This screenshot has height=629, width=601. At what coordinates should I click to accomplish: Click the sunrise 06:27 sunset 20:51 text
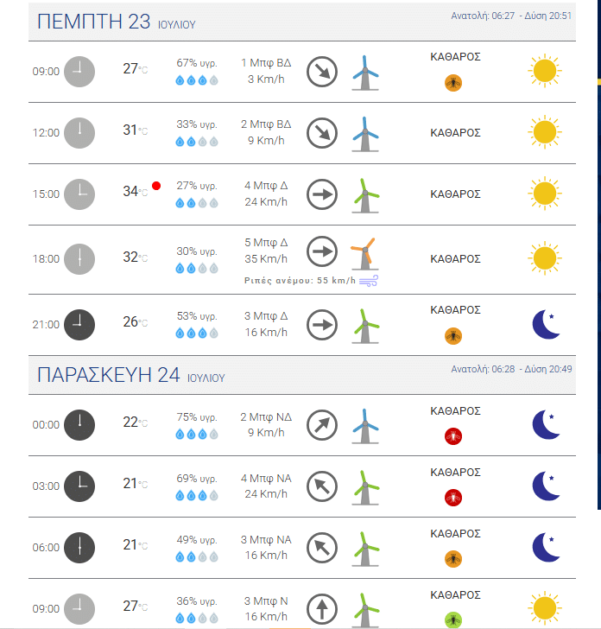[x=511, y=16]
